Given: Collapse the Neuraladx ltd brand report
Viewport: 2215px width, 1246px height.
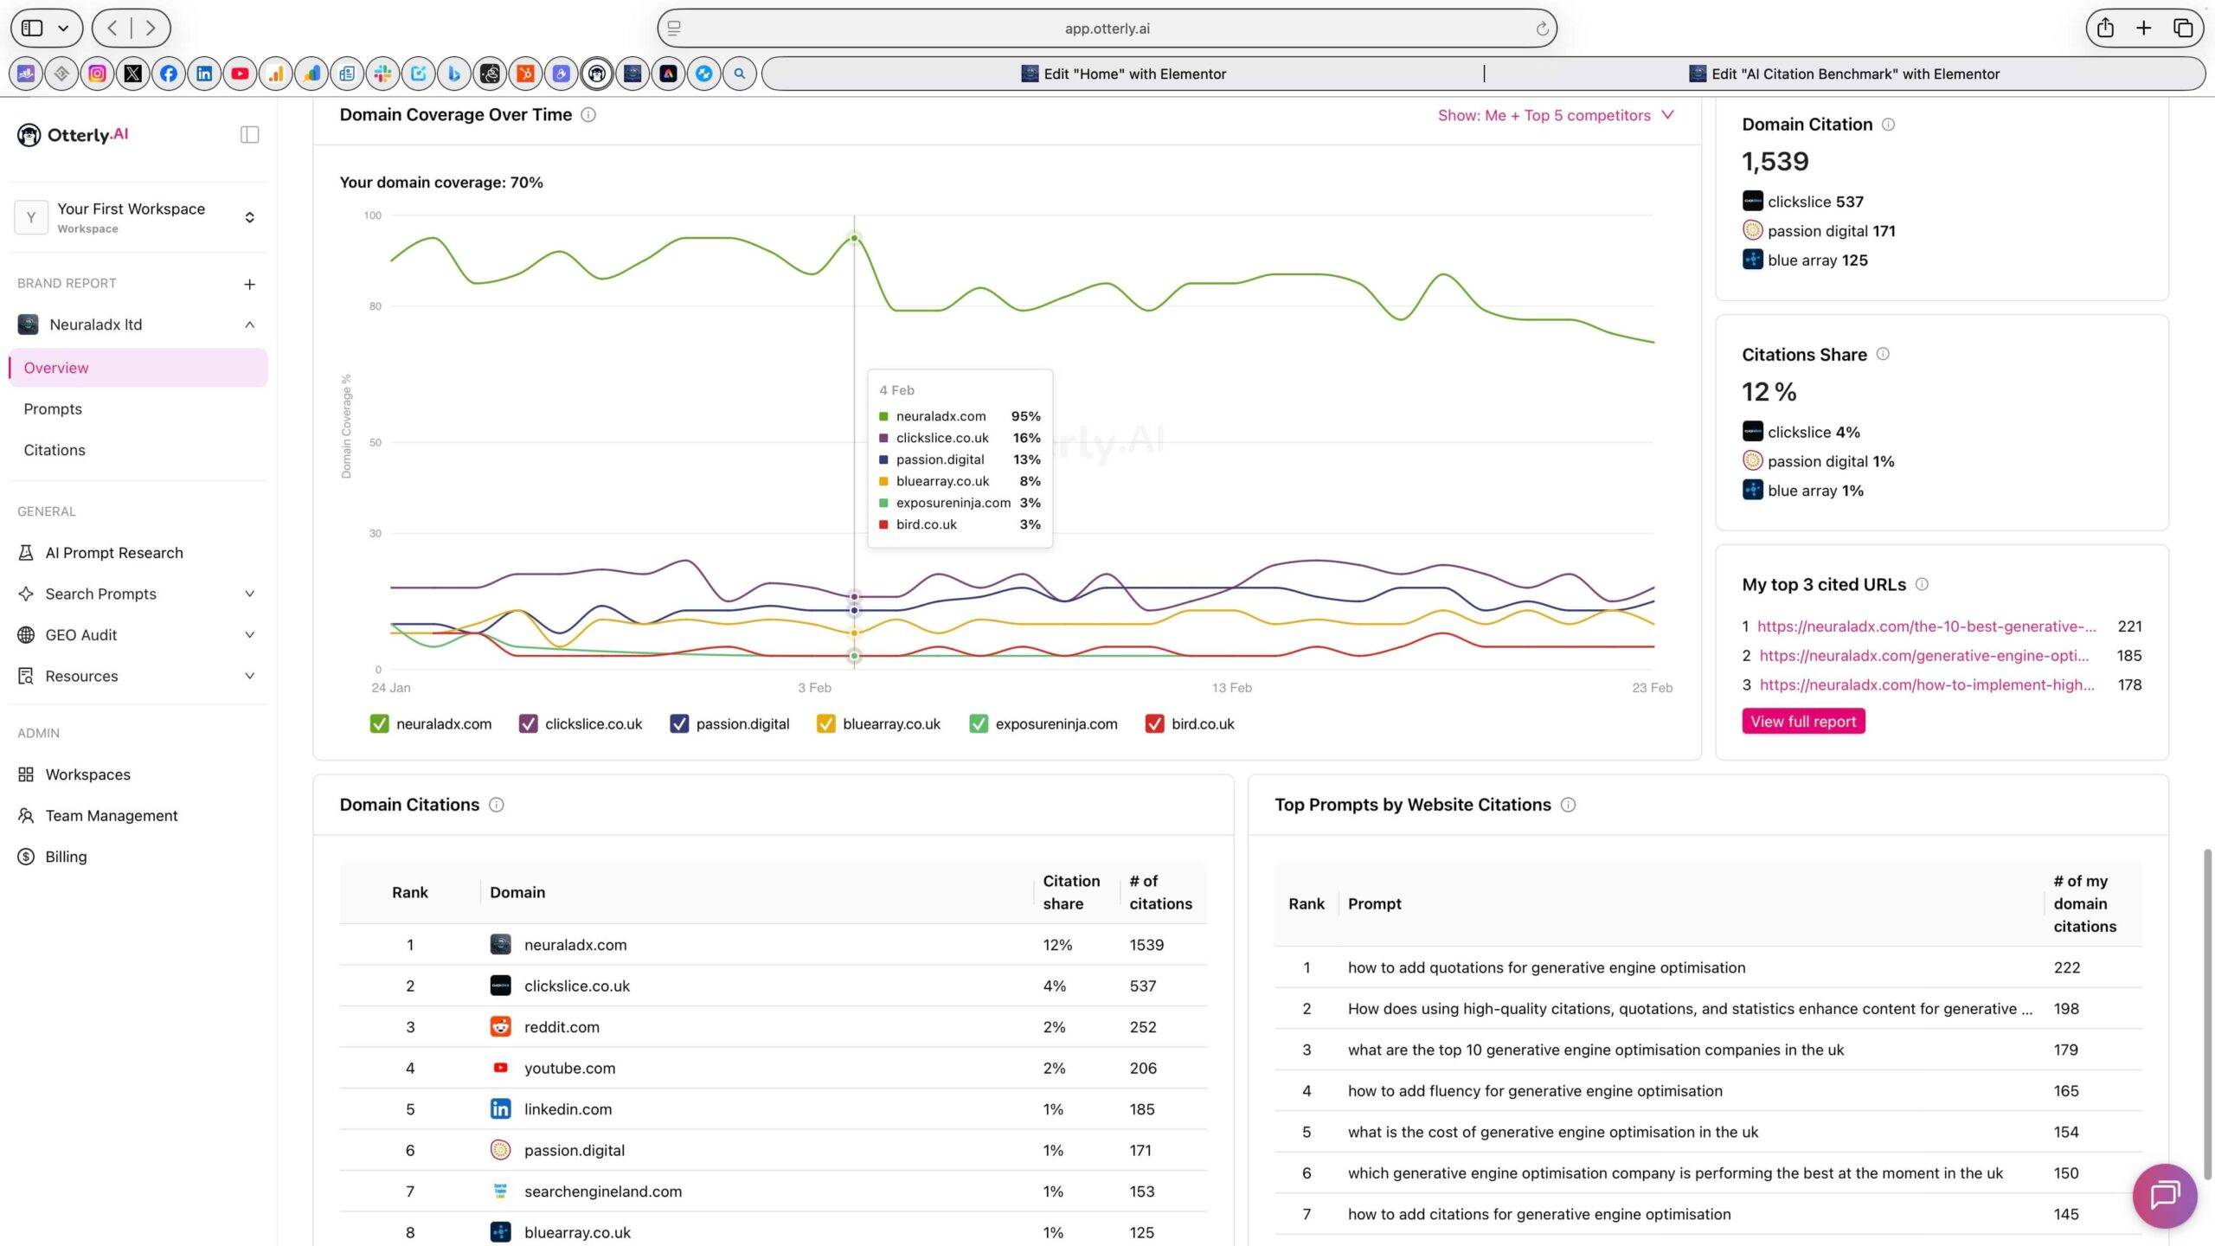Looking at the screenshot, I should pyautogui.click(x=249, y=324).
